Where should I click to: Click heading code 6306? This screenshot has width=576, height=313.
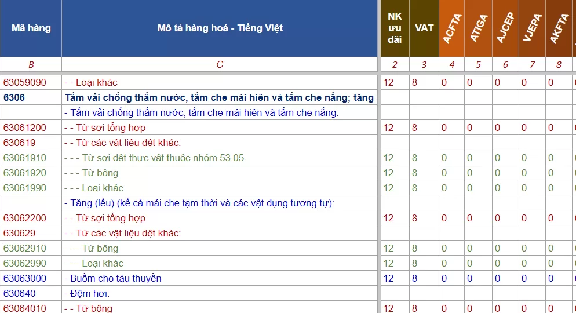[x=31, y=97]
